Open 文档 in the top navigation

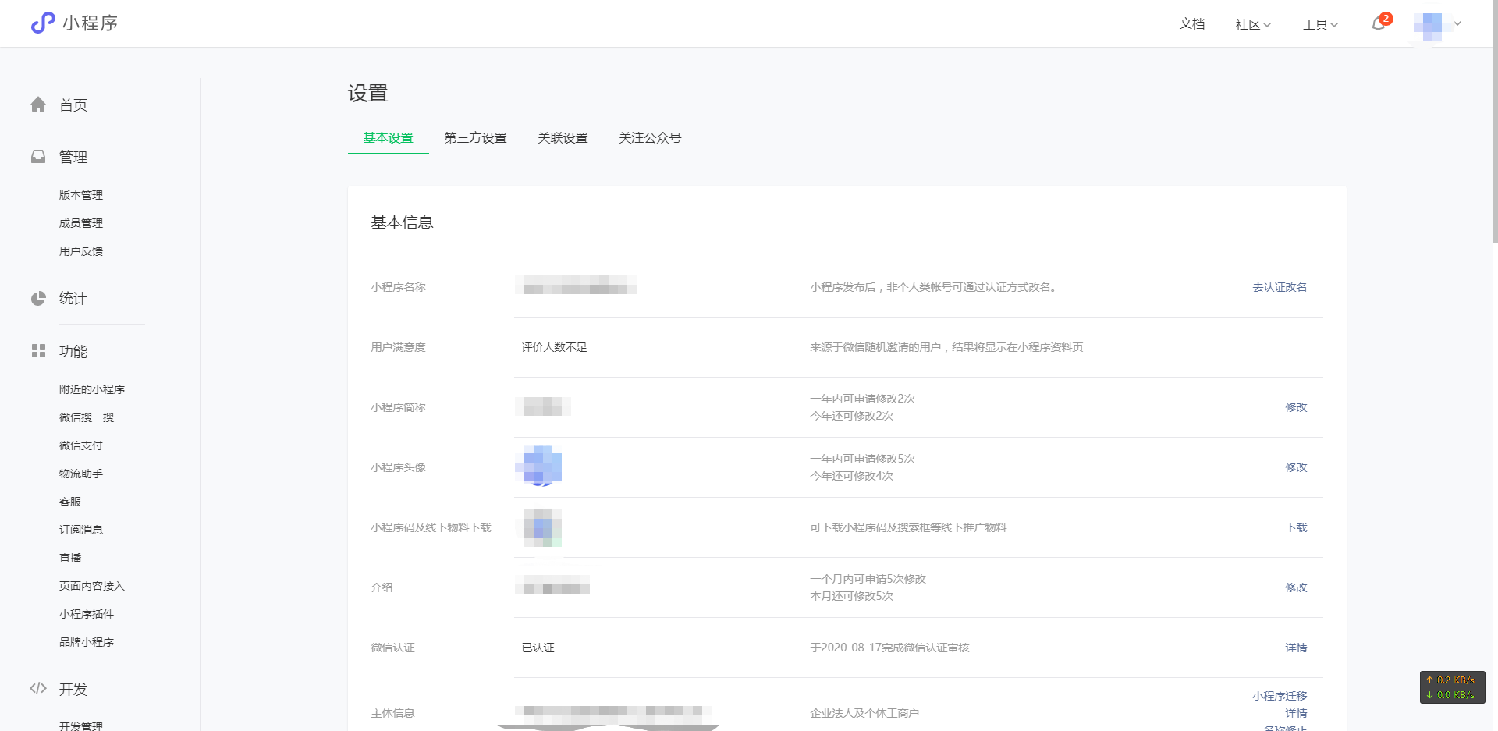[x=1191, y=24]
